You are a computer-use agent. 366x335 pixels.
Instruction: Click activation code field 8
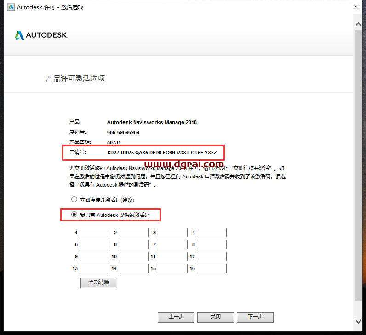point(212,244)
